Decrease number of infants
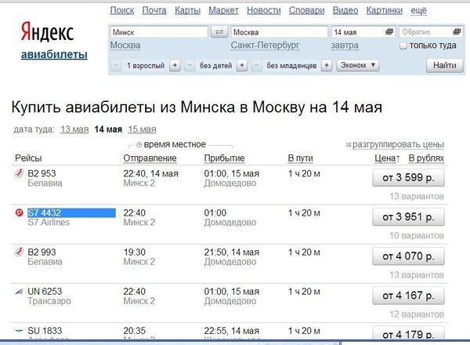The image size is (470, 345). (257, 65)
